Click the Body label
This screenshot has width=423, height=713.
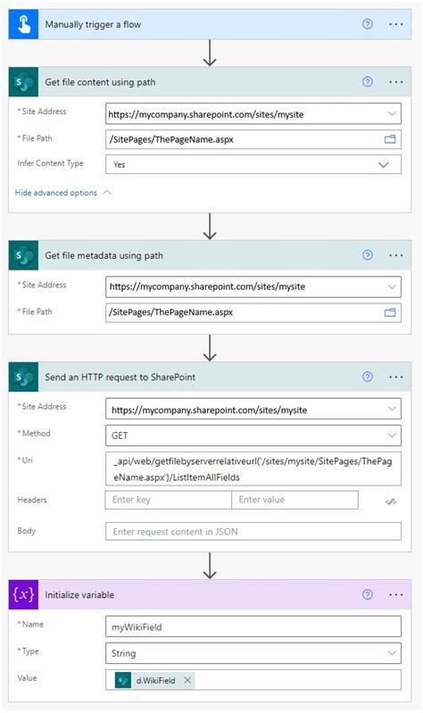pos(27,531)
